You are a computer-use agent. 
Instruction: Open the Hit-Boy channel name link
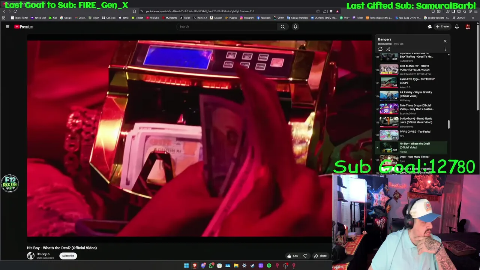point(42,254)
